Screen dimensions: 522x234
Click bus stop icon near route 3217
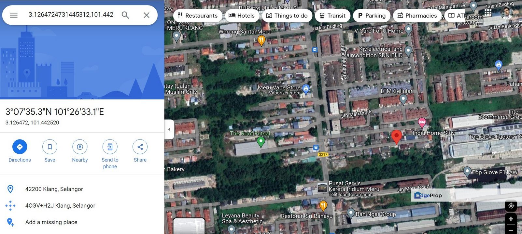point(316,148)
